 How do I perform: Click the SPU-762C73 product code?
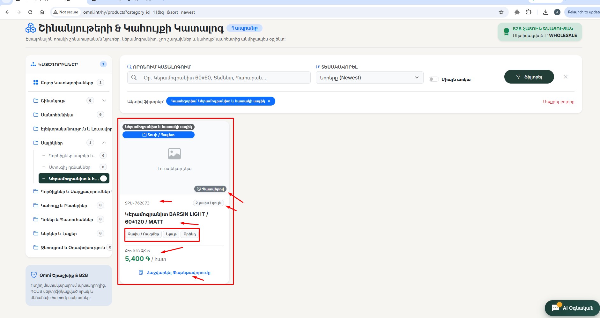137,203
